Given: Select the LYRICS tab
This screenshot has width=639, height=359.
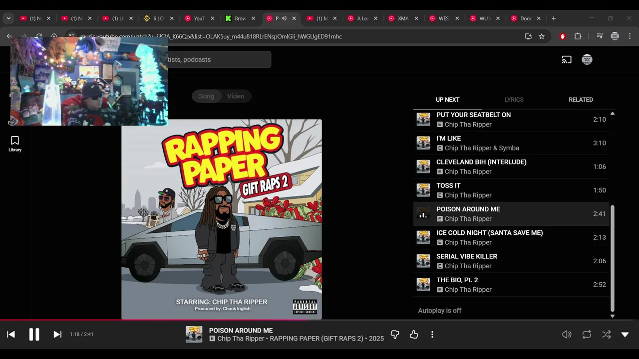Looking at the screenshot, I should [514, 100].
